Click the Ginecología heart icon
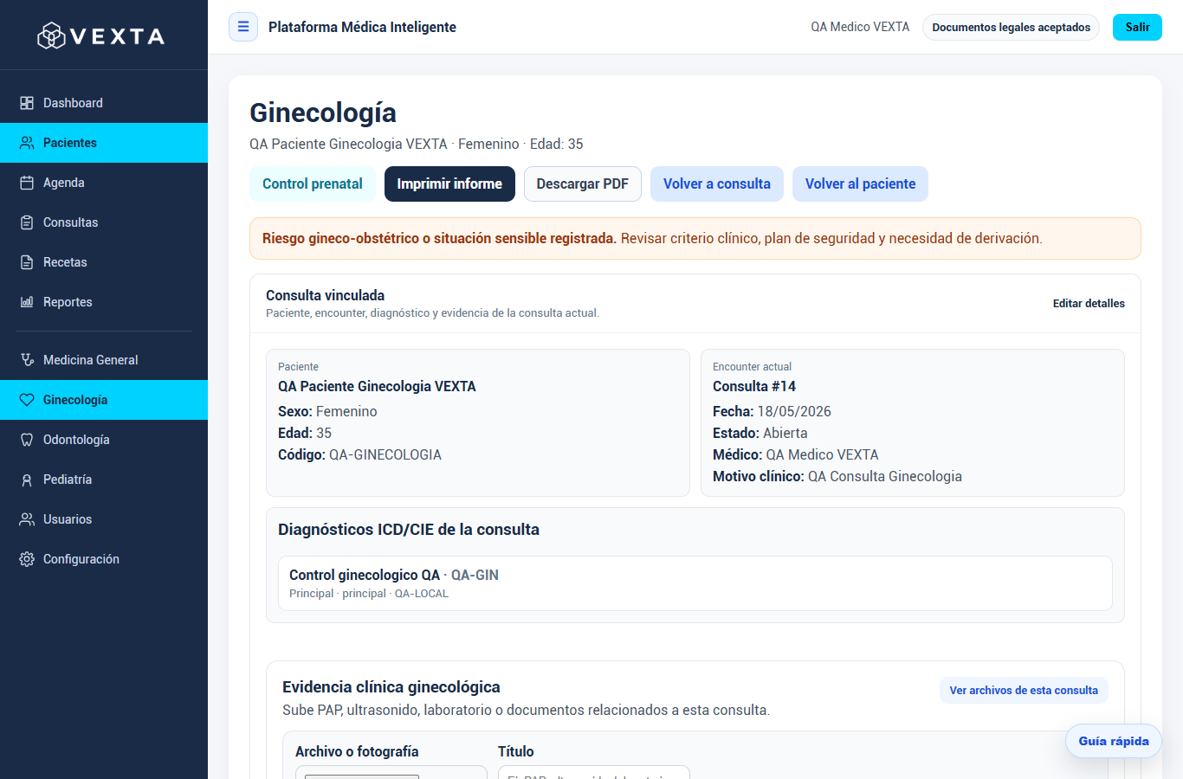Image resolution: width=1183 pixels, height=779 pixels. pos(27,400)
